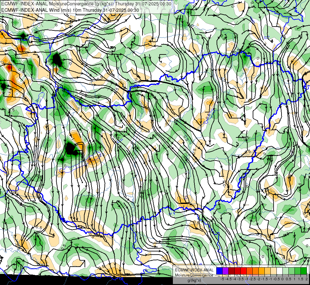Image resolution: width=310 pixels, height=285 pixels.
Task: Click the white legend swatch
Action: tap(280, 271)
